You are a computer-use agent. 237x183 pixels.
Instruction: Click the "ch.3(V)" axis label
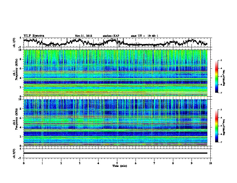(x=14, y=153)
